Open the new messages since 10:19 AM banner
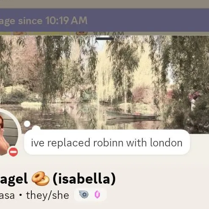 point(104,20)
